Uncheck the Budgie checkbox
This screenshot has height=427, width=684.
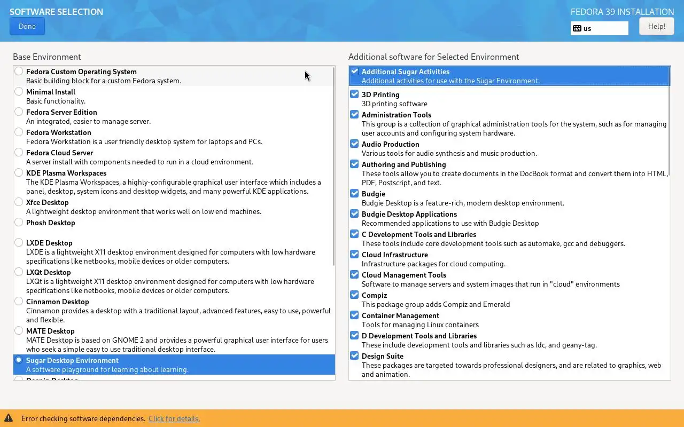(x=354, y=193)
